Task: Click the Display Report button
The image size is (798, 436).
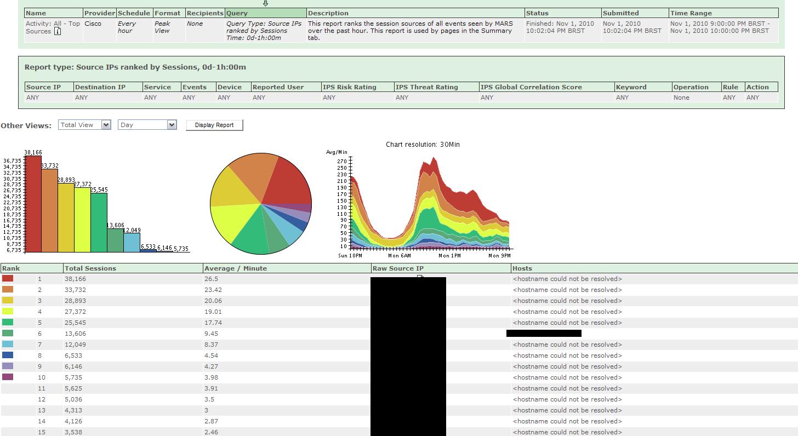Action: [214, 125]
